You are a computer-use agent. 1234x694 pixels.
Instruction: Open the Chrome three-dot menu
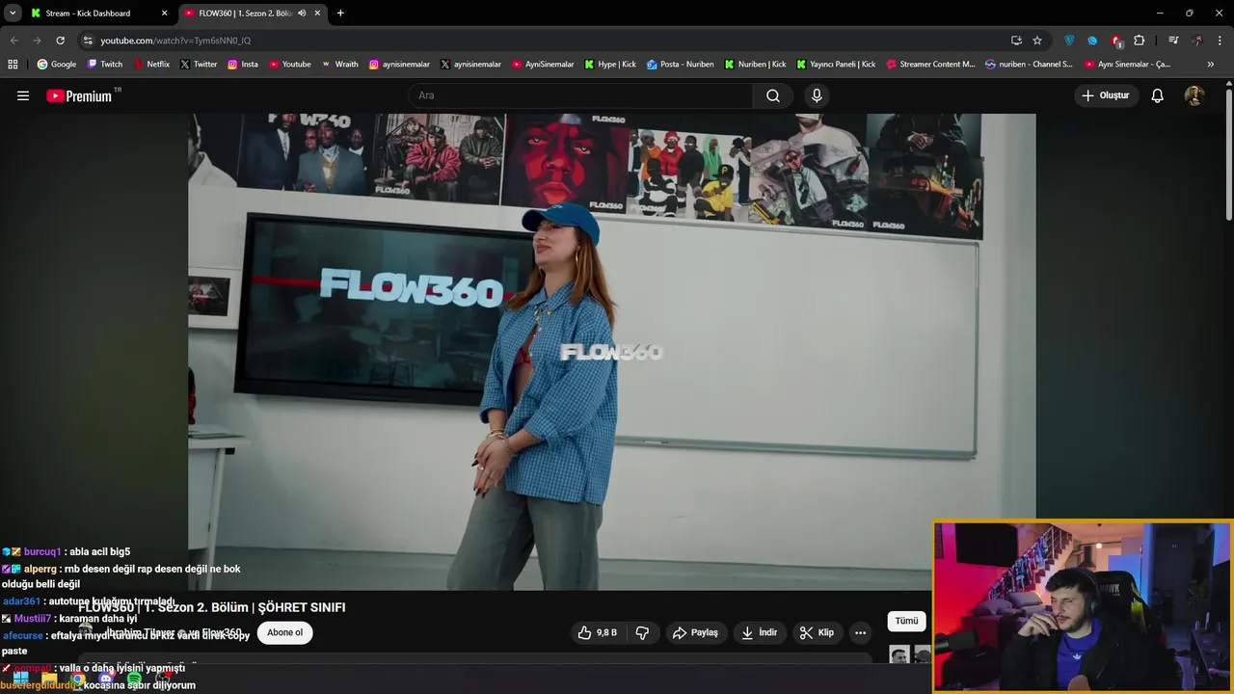pyautogui.click(x=1220, y=40)
